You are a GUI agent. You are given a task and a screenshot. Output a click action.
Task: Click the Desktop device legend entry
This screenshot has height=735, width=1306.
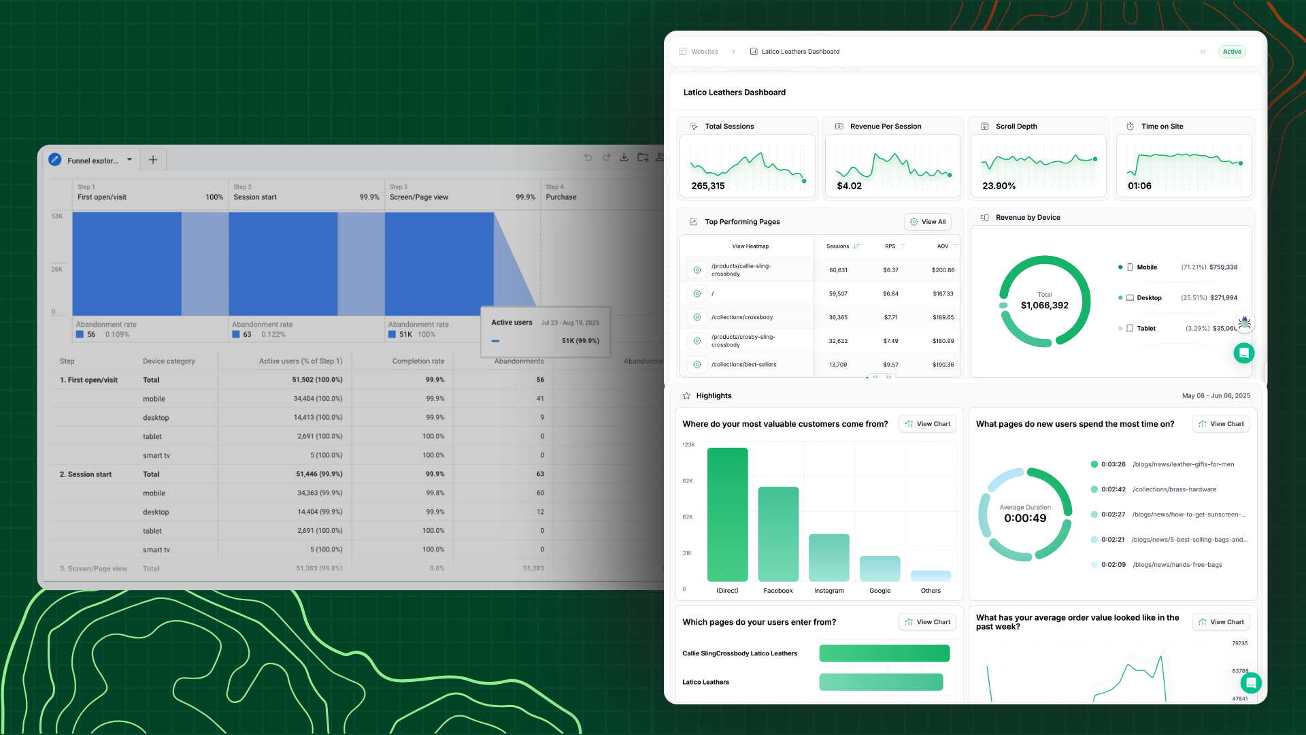(1177, 298)
